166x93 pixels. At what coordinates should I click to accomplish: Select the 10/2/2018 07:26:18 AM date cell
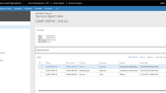point(149,67)
